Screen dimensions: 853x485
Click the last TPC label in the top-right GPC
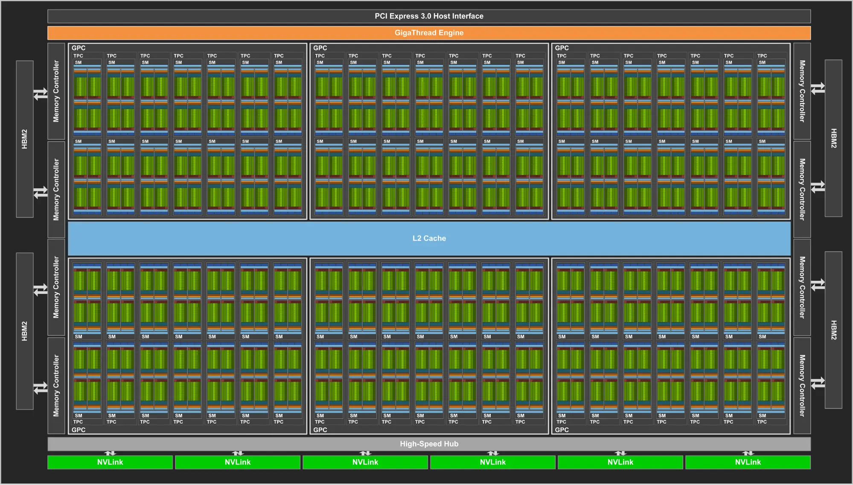[x=762, y=56]
